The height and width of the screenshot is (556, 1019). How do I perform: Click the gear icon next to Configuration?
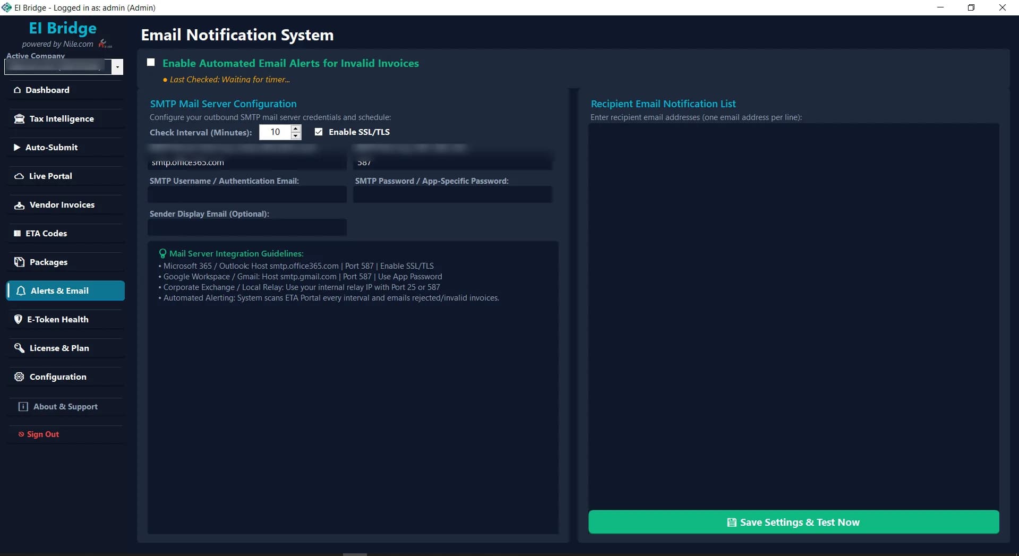click(20, 377)
